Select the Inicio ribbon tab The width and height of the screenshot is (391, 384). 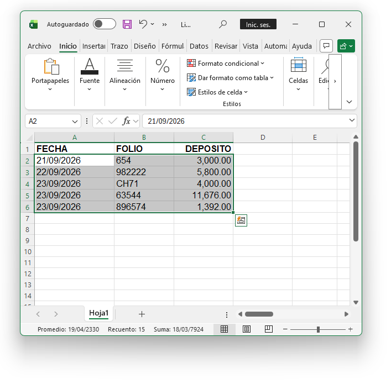pyautogui.click(x=68, y=46)
